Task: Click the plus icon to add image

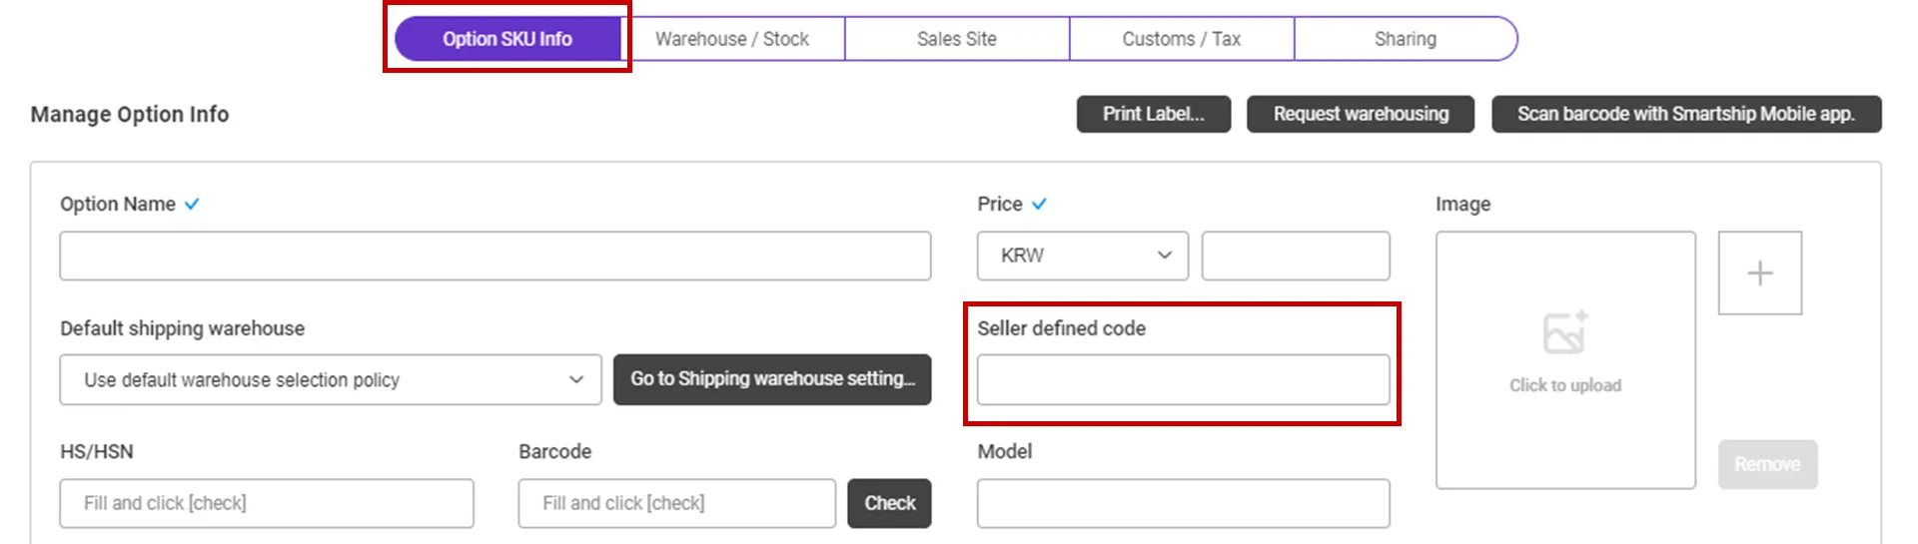Action: point(1759,272)
